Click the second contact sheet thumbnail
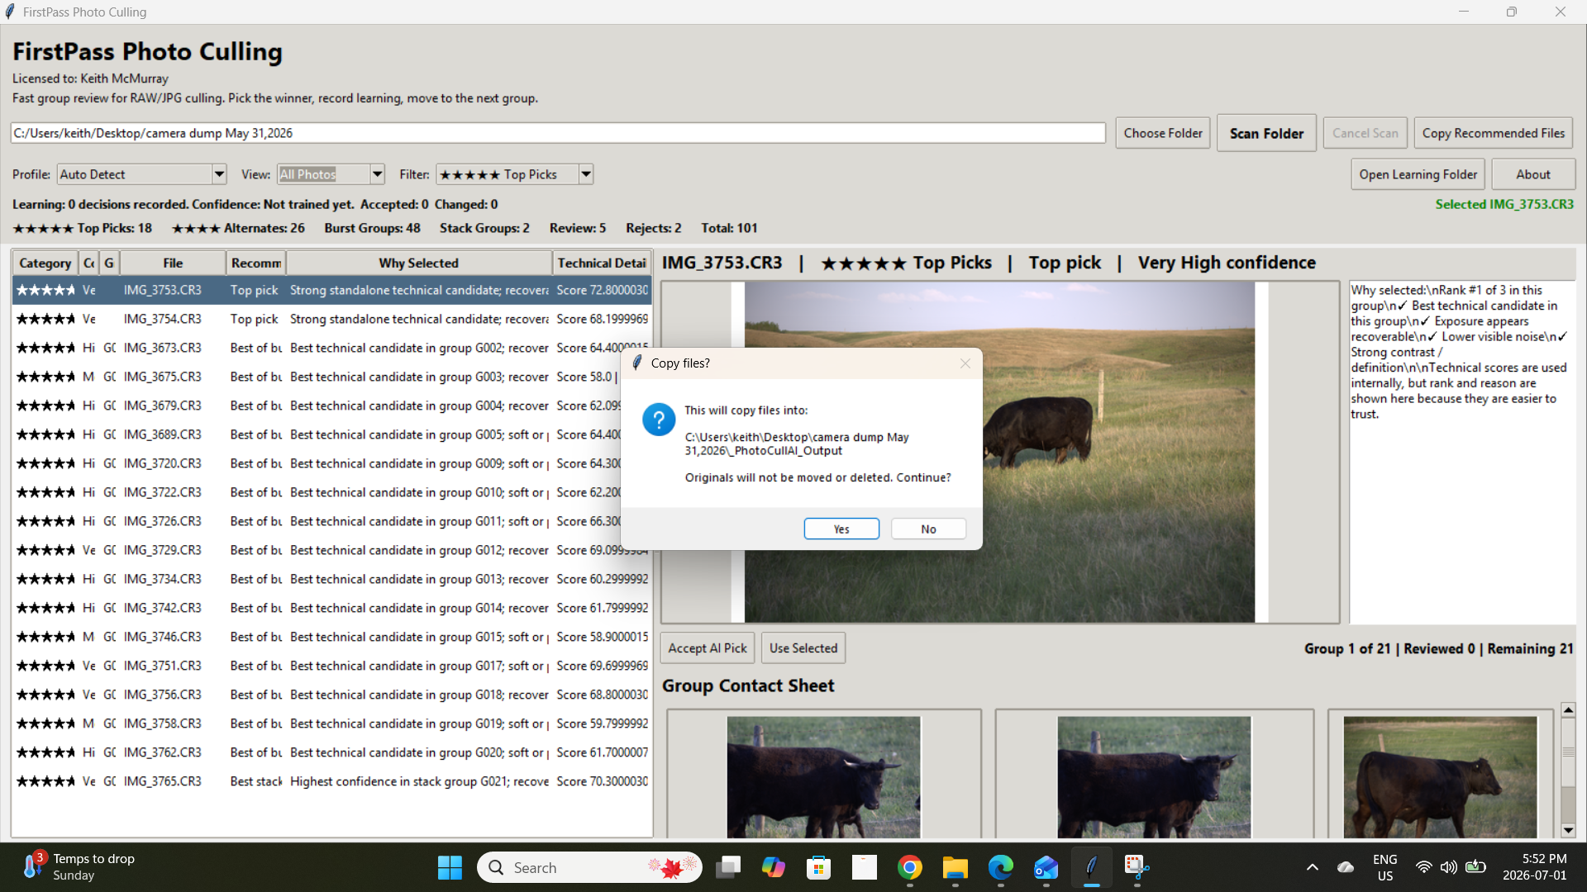The image size is (1587, 892). [x=1154, y=777]
